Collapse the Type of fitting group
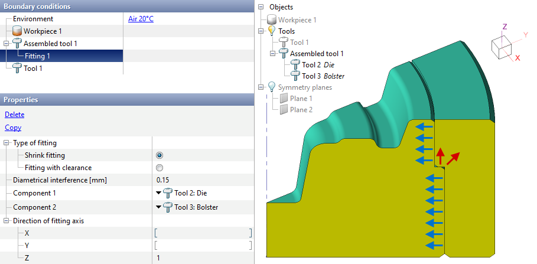Screen dimensions: 537x264 click(6, 144)
